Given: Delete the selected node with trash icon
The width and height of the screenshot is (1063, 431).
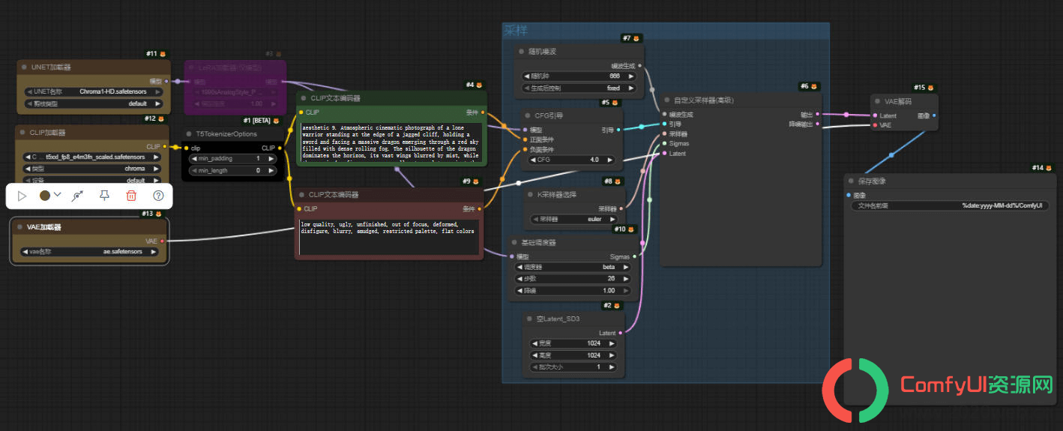Looking at the screenshot, I should (131, 196).
